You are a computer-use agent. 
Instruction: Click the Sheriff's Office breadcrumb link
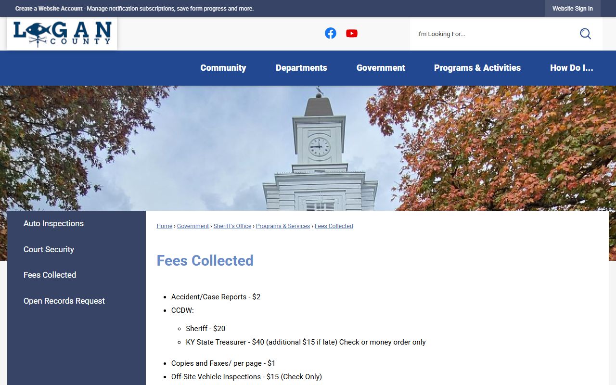[x=232, y=226]
